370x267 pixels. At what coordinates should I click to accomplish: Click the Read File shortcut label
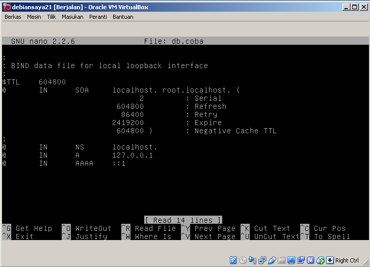coord(155,228)
